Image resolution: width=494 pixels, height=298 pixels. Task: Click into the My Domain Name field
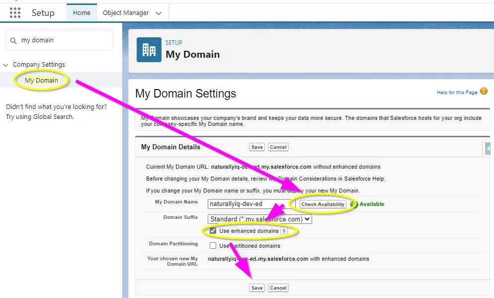(x=247, y=204)
